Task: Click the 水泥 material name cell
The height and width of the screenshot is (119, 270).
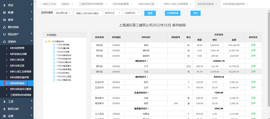Action: 146,72
